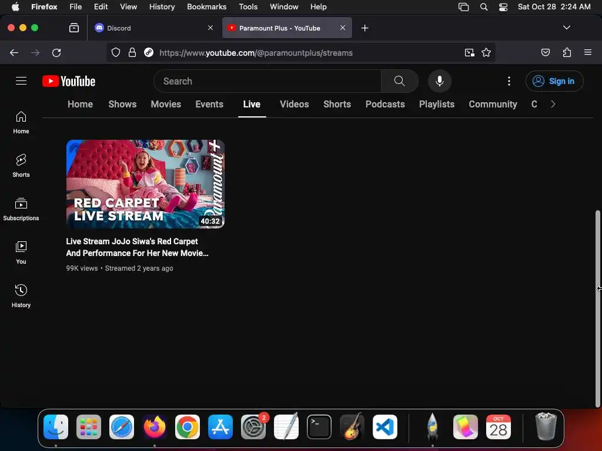The height and width of the screenshot is (451, 602).
Task: View site security padlock info
Action: [132, 52]
